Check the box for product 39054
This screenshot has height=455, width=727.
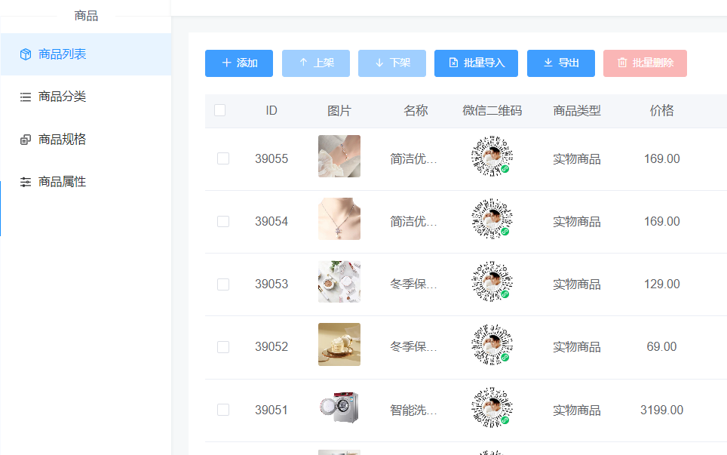point(223,221)
